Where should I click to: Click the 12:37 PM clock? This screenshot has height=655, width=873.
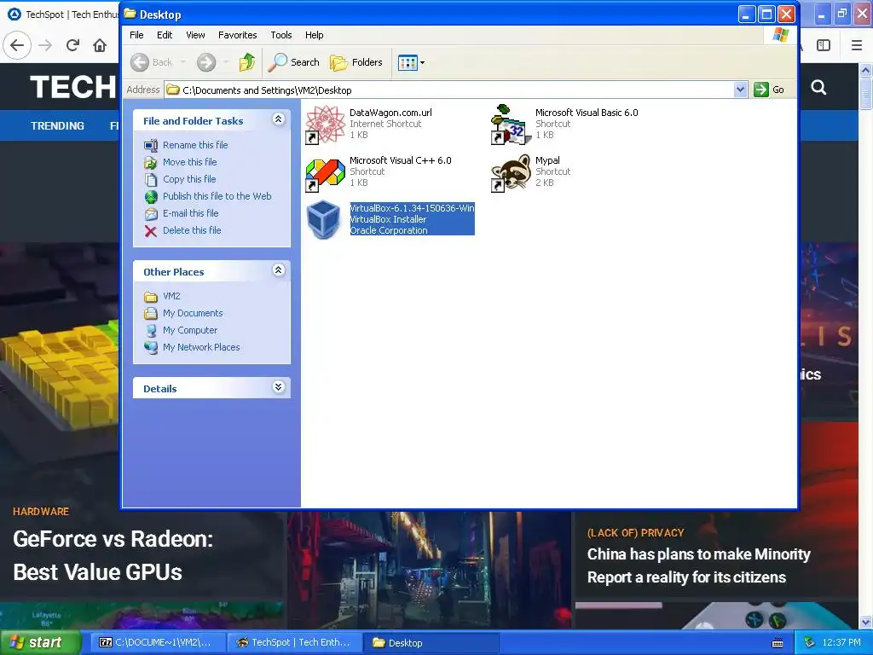pyautogui.click(x=841, y=642)
